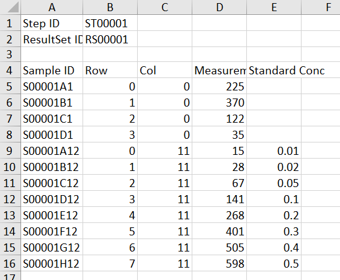Select column E header
This screenshot has width=340, height=280.
pos(274,7)
